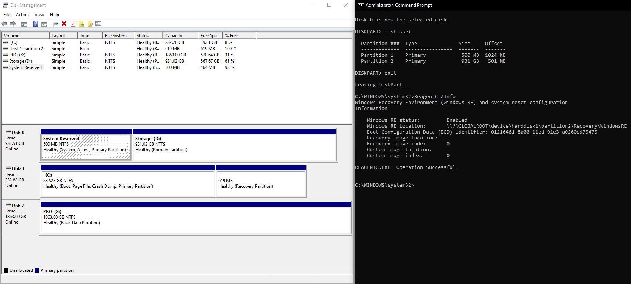The height and width of the screenshot is (284, 631).
Task: Click the folder with green arrow icon
Action: (81, 24)
